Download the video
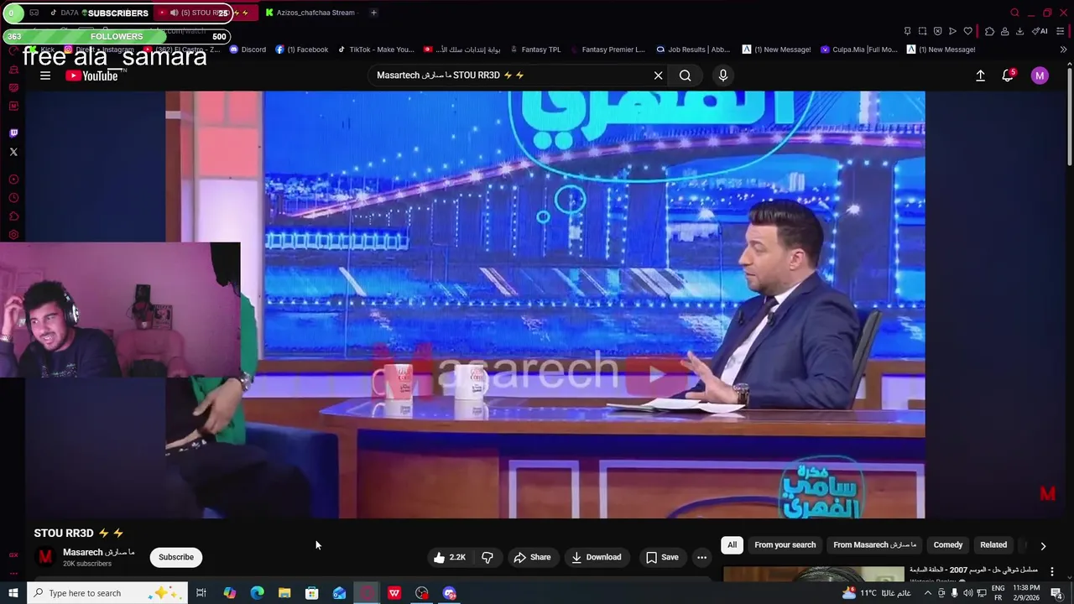The height and width of the screenshot is (604, 1074). 597,557
